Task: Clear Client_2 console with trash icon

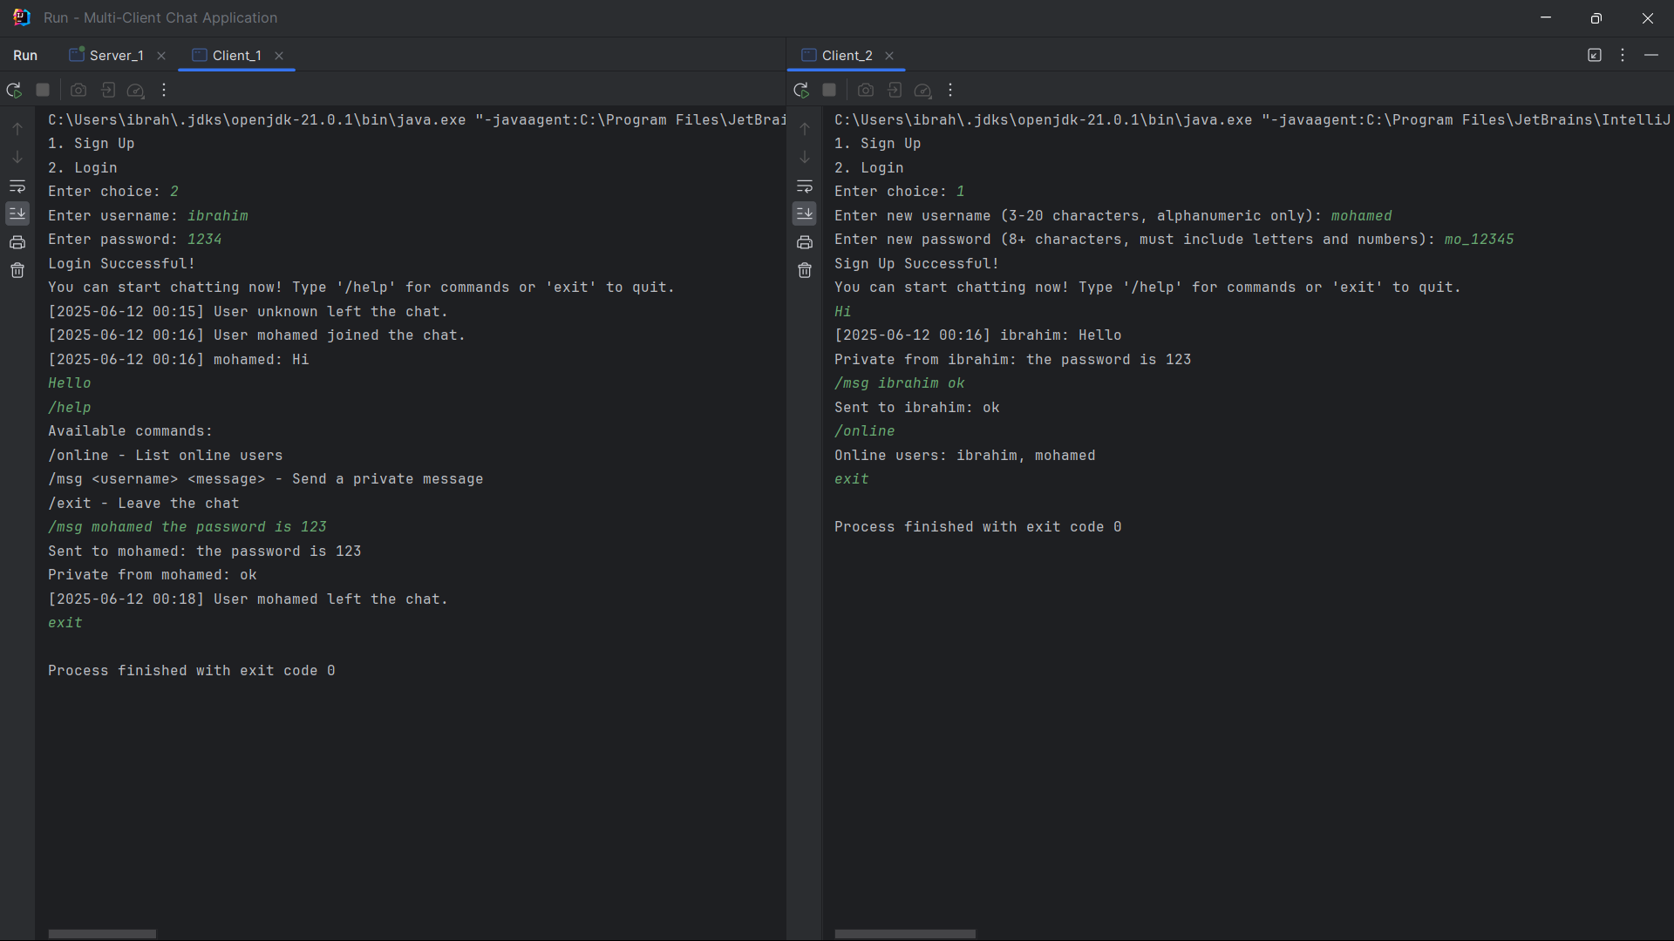Action: 805,271
